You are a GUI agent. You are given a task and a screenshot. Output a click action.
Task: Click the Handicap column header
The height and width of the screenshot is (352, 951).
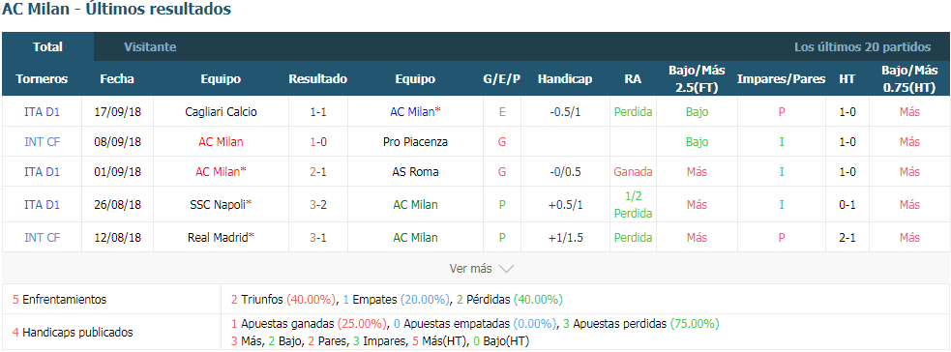(x=565, y=78)
